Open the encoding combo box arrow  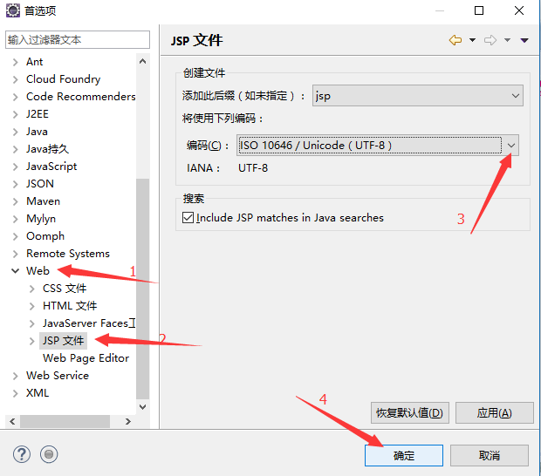coord(511,145)
